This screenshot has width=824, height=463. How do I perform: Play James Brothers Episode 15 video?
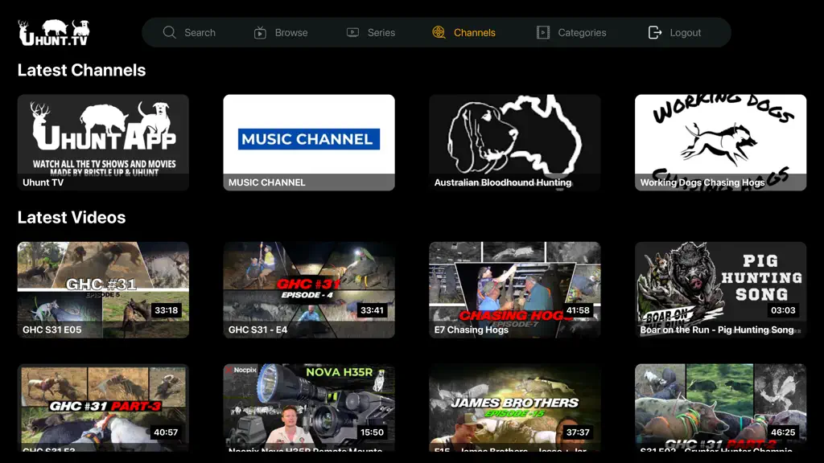pos(514,408)
